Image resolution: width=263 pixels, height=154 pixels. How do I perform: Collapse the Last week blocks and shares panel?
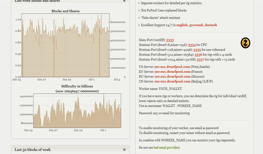pyautogui.click(x=124, y=1)
